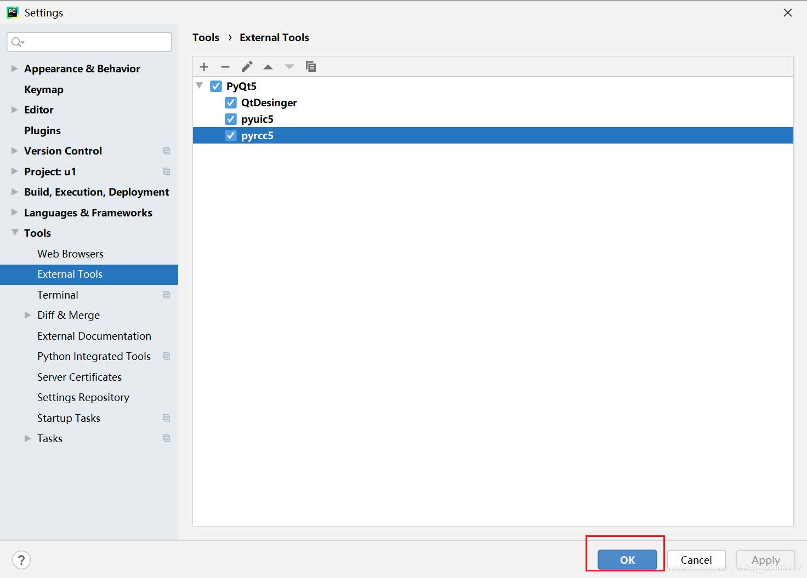
Task: Uncheck the QtDesinger tool checkbox
Action: pos(231,102)
